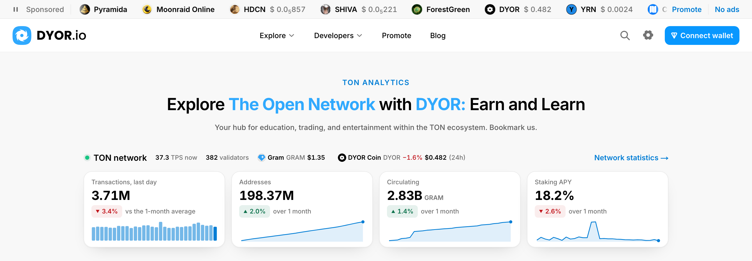This screenshot has width=752, height=261.
Task: Expand the Explore menu chevron
Action: point(291,35)
